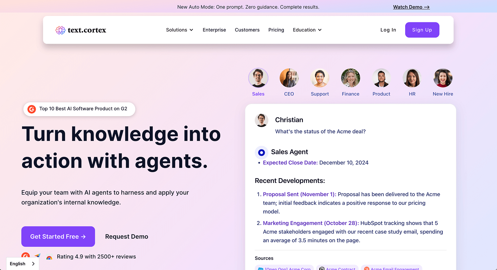Open the English language selector
Viewport: 497px width, 270px height.
pos(22,264)
